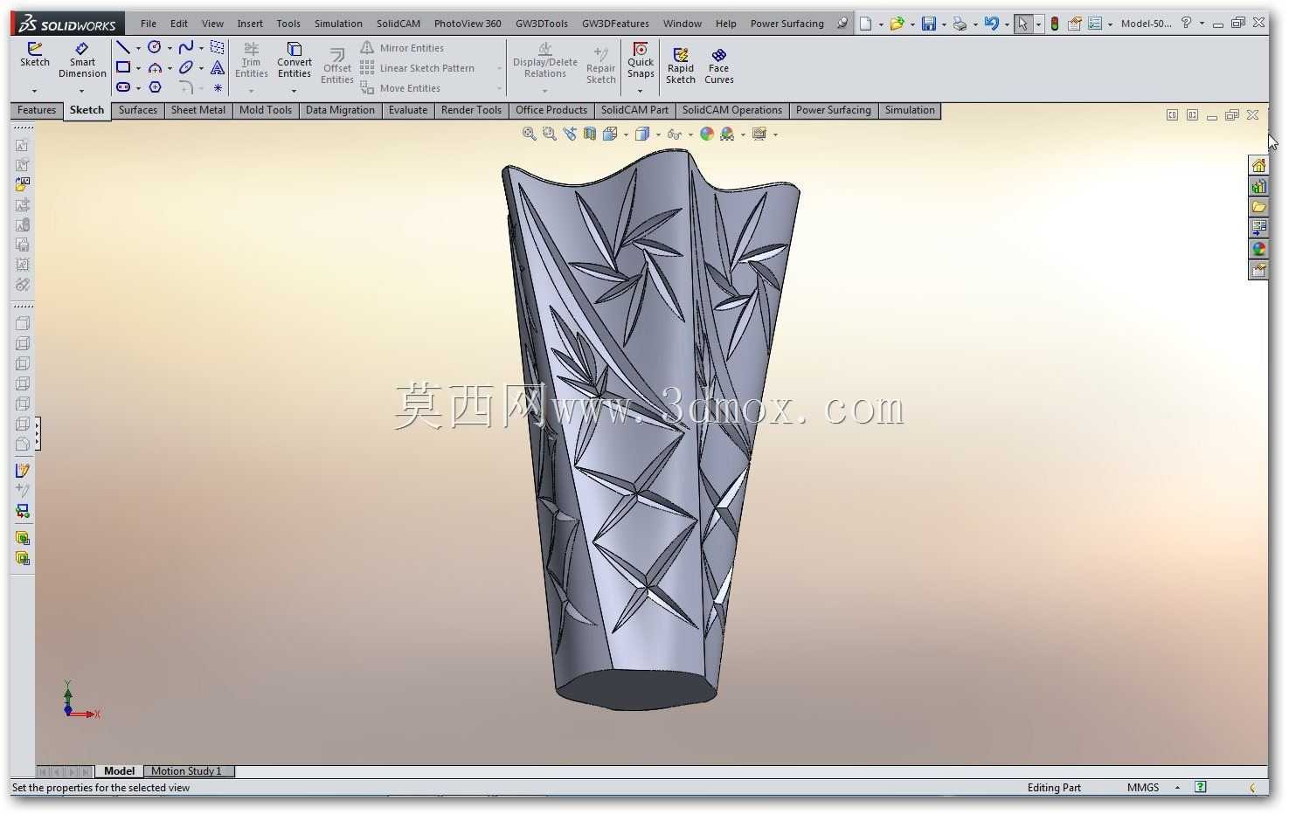The width and height of the screenshot is (1296, 814).
Task: Open the Tools menu
Action: pos(288,24)
